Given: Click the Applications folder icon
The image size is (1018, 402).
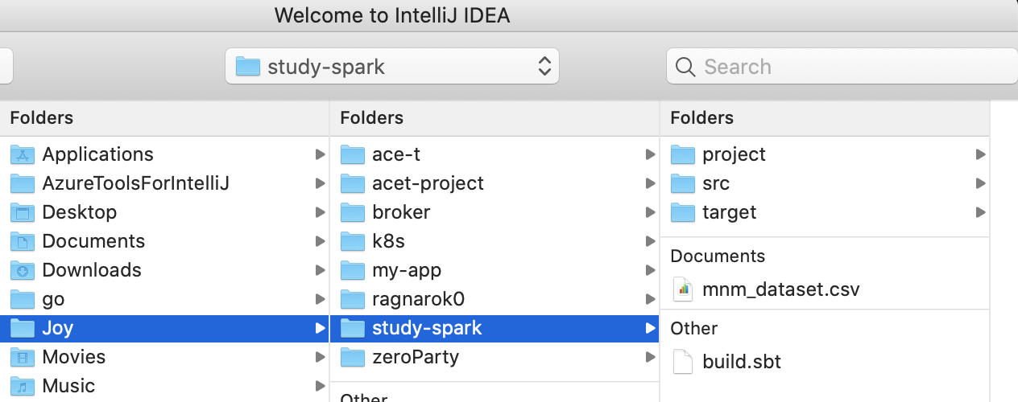Looking at the screenshot, I should point(23,154).
